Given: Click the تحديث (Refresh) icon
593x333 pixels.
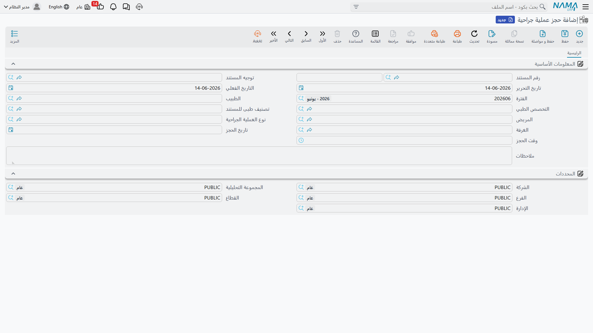Looking at the screenshot, I should point(474,34).
